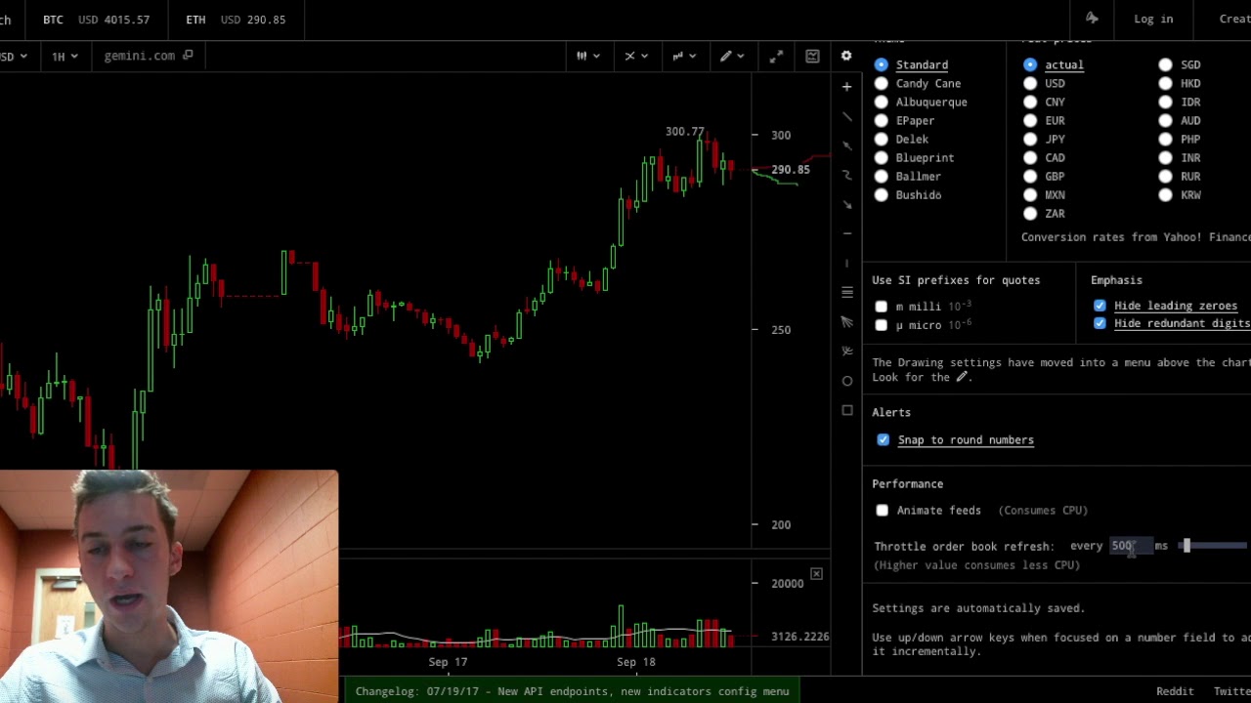1251x703 pixels.
Task: Select the crosshair plus tool
Action: click(846, 87)
